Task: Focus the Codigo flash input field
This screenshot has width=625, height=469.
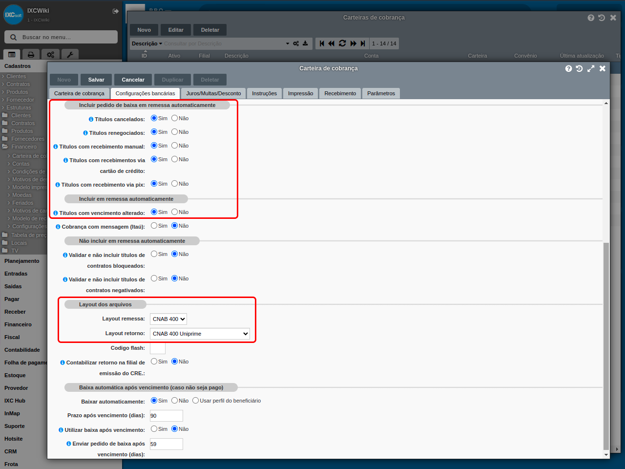Action: click(x=158, y=348)
